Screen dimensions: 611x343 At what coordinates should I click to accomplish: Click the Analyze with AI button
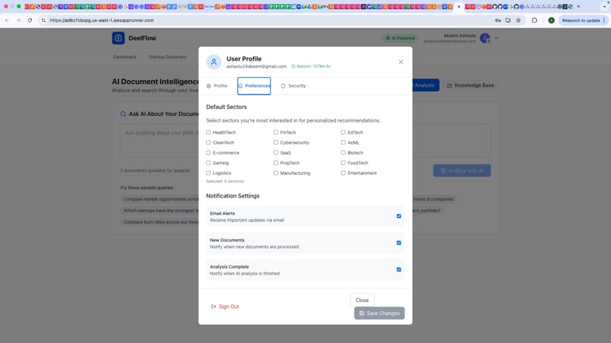[x=462, y=170]
